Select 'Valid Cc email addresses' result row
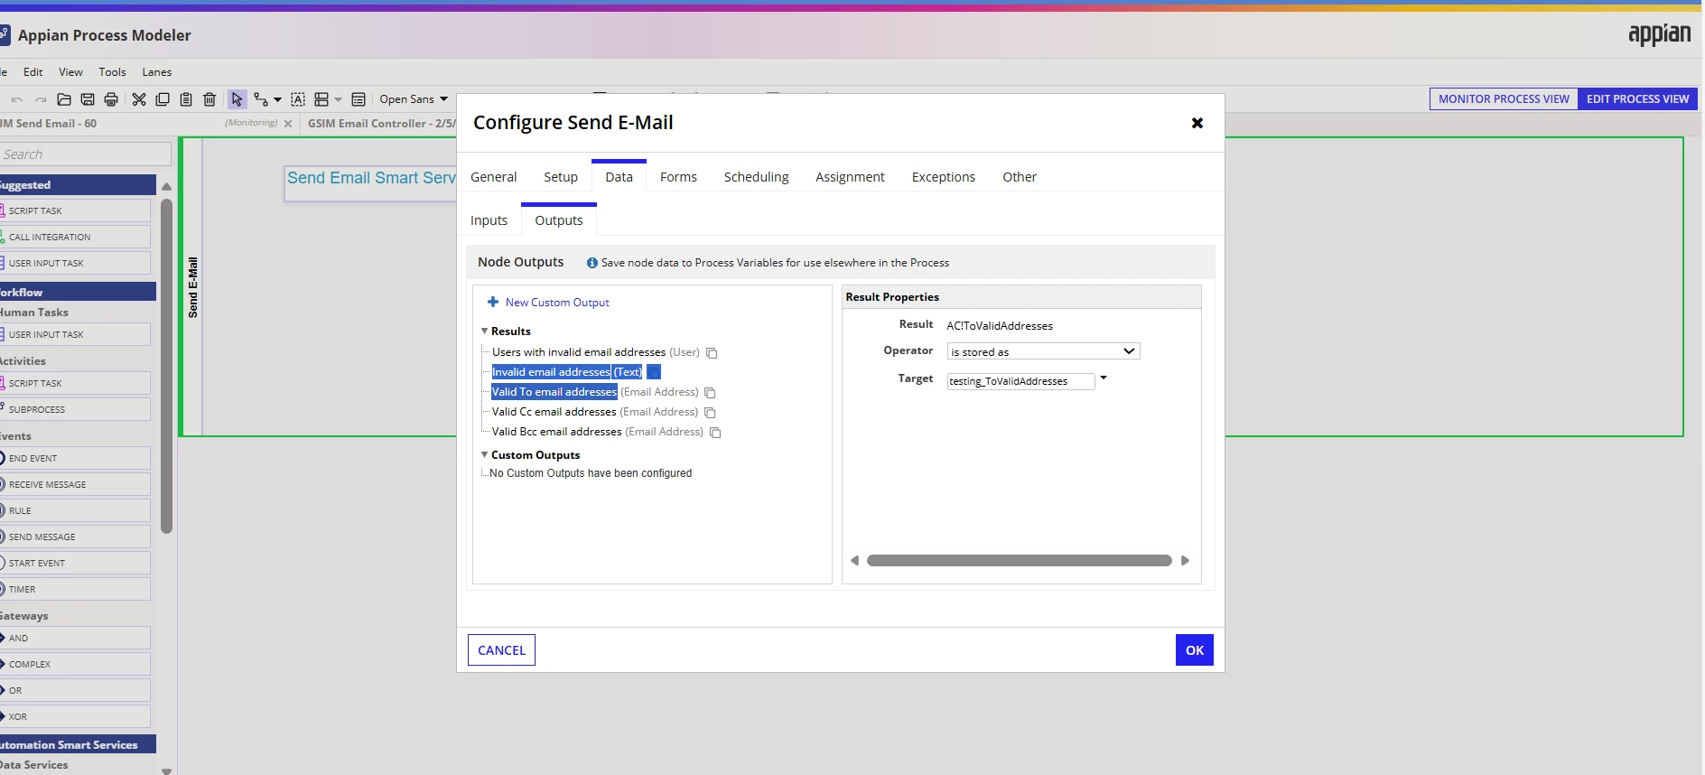Viewport: 1705px width, 775px height. click(554, 412)
